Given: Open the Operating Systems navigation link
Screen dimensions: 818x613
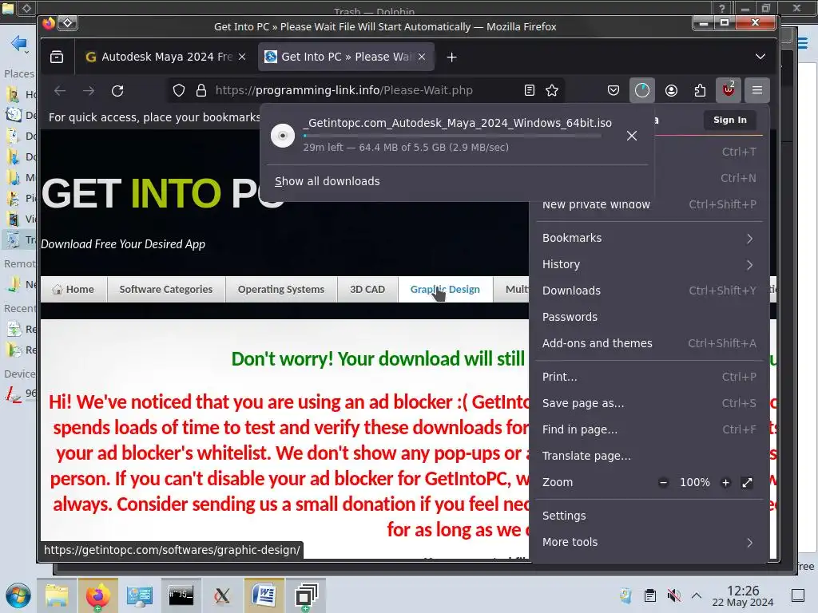Looking at the screenshot, I should pos(281,289).
